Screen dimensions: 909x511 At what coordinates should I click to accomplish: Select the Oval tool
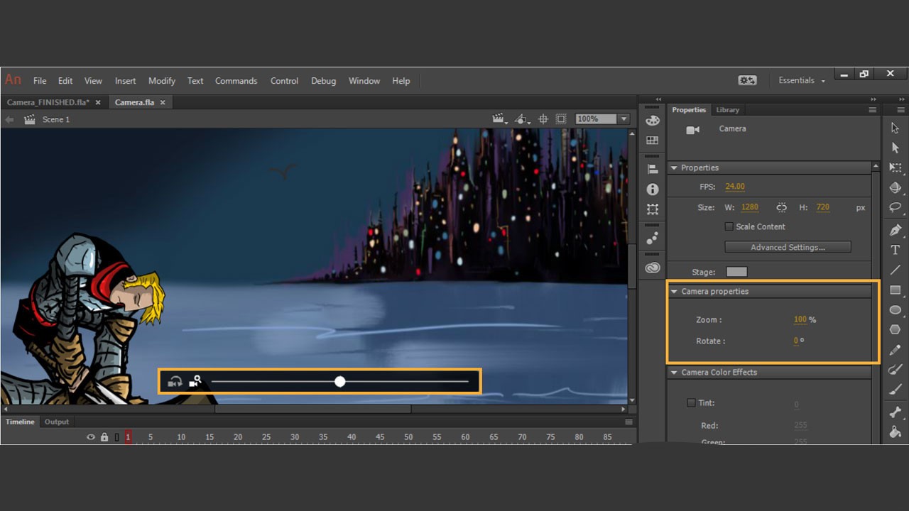tap(895, 310)
